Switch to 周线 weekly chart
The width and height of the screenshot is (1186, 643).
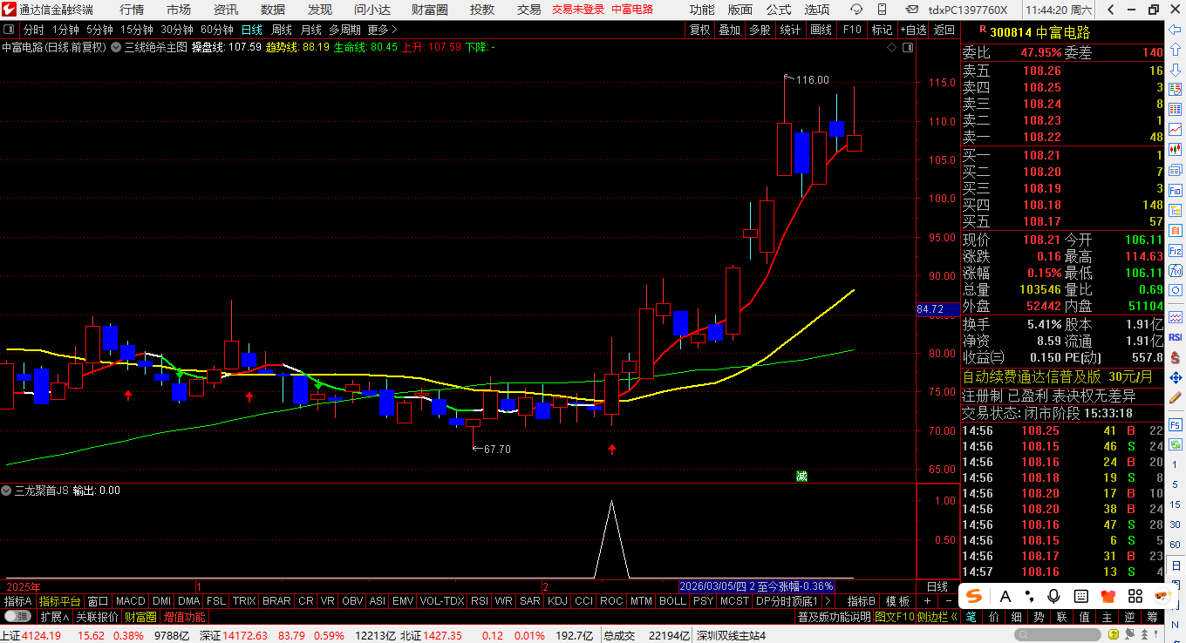[x=282, y=30]
